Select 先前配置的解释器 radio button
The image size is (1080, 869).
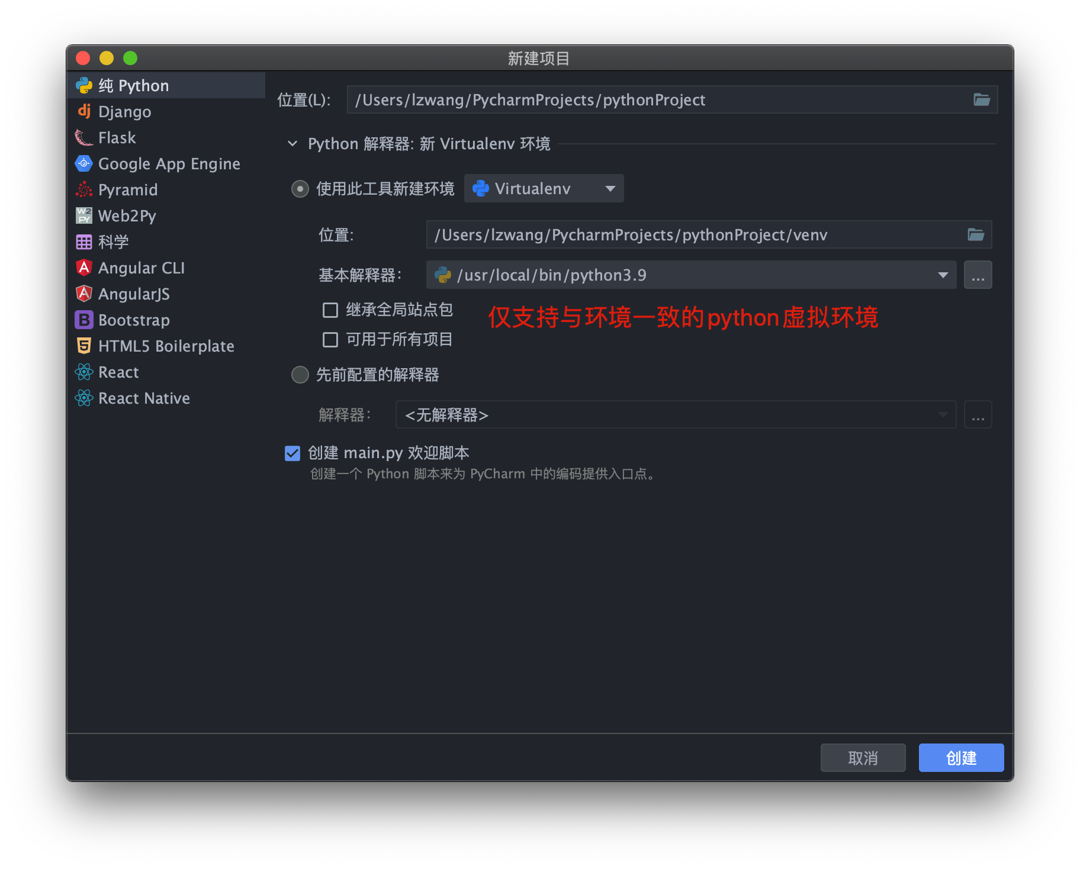pos(300,375)
